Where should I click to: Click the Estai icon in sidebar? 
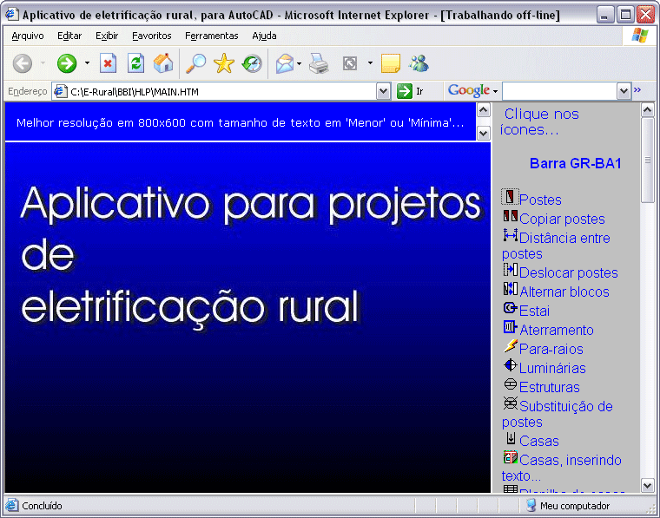click(x=510, y=308)
